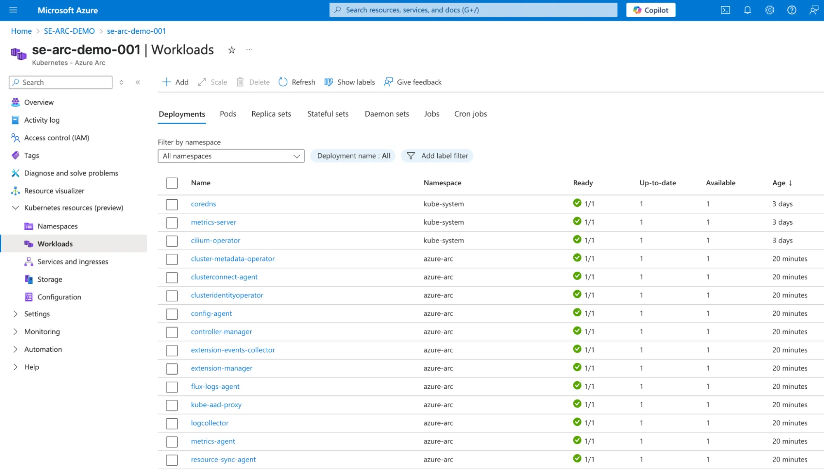Click Add label filter

point(437,156)
